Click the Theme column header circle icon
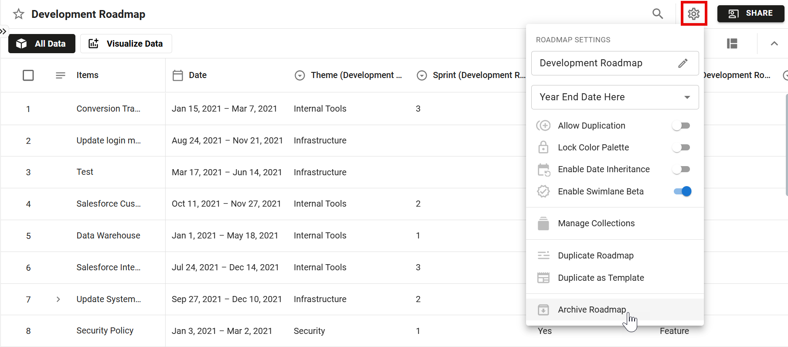Image resolution: width=788 pixels, height=347 pixels. coord(299,75)
